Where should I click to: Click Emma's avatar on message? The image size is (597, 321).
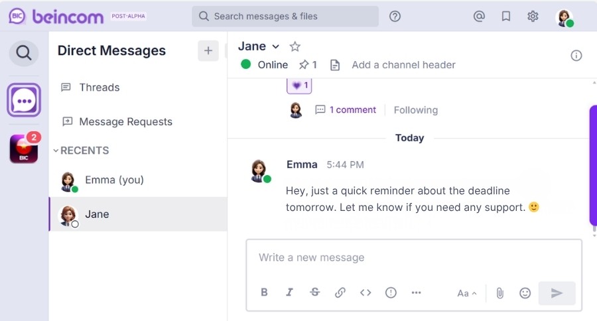(x=259, y=170)
